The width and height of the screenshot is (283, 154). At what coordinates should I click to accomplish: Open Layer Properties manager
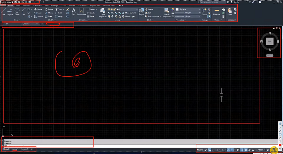coord(103,13)
